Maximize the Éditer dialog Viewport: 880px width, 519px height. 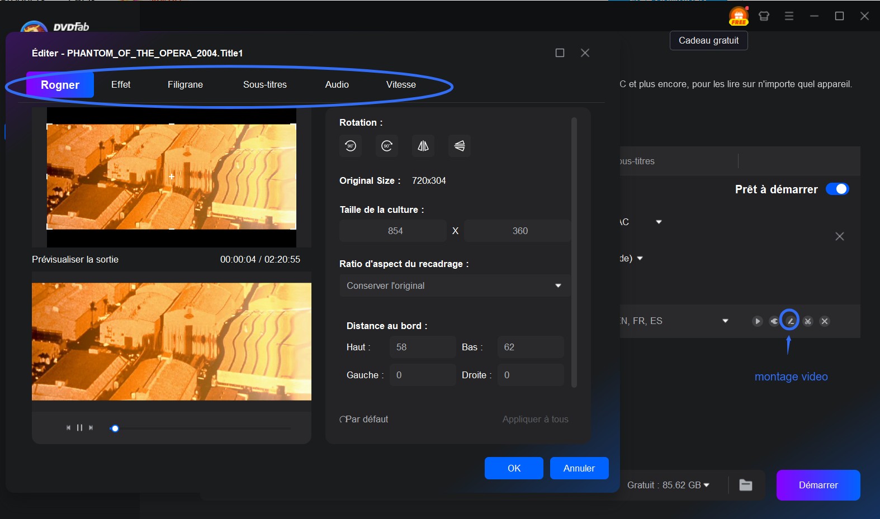(x=560, y=53)
